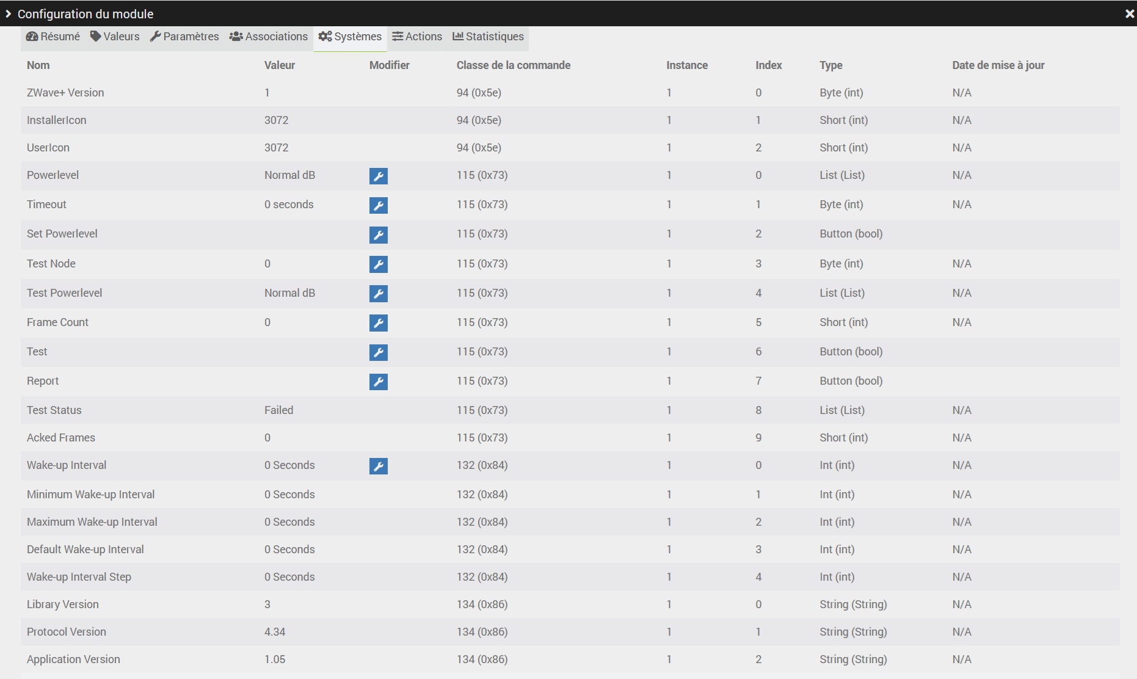Switch to the Résumé tab
The height and width of the screenshot is (679, 1137).
pos(53,37)
